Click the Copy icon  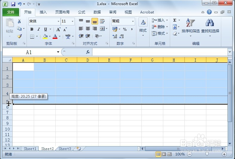coord(19,28)
